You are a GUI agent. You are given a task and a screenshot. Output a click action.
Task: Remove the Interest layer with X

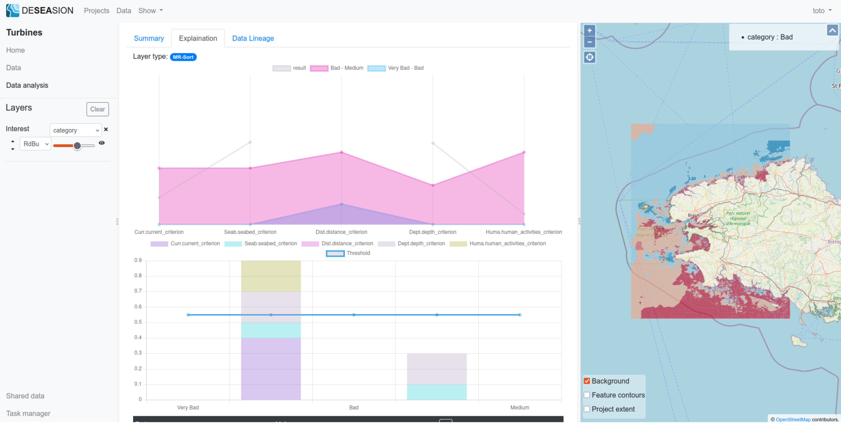pos(106,130)
